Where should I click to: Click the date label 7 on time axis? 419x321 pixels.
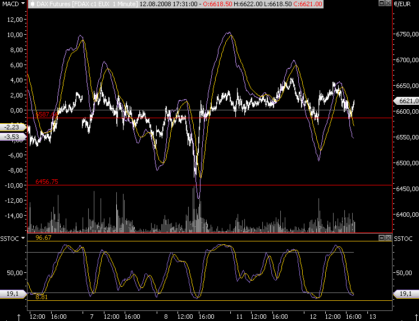tap(92, 317)
